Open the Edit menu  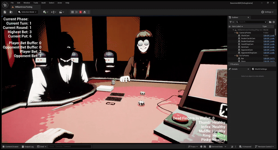click(18, 3)
